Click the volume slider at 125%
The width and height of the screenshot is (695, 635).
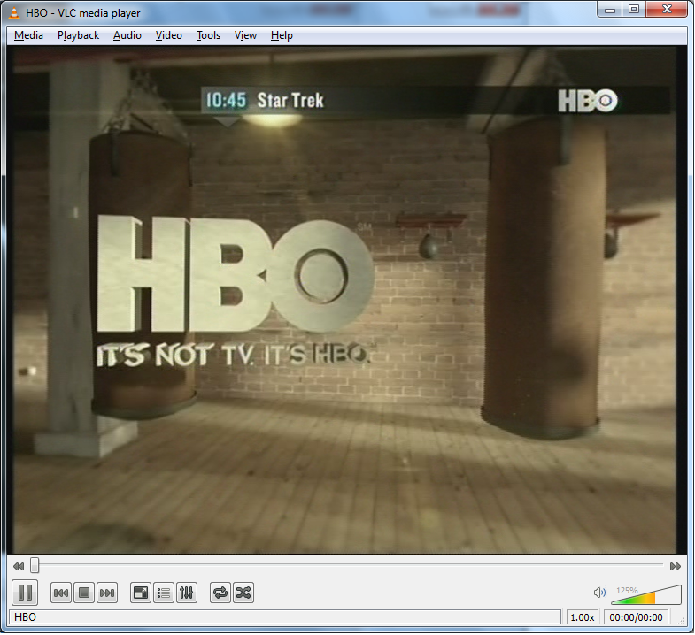(646, 594)
